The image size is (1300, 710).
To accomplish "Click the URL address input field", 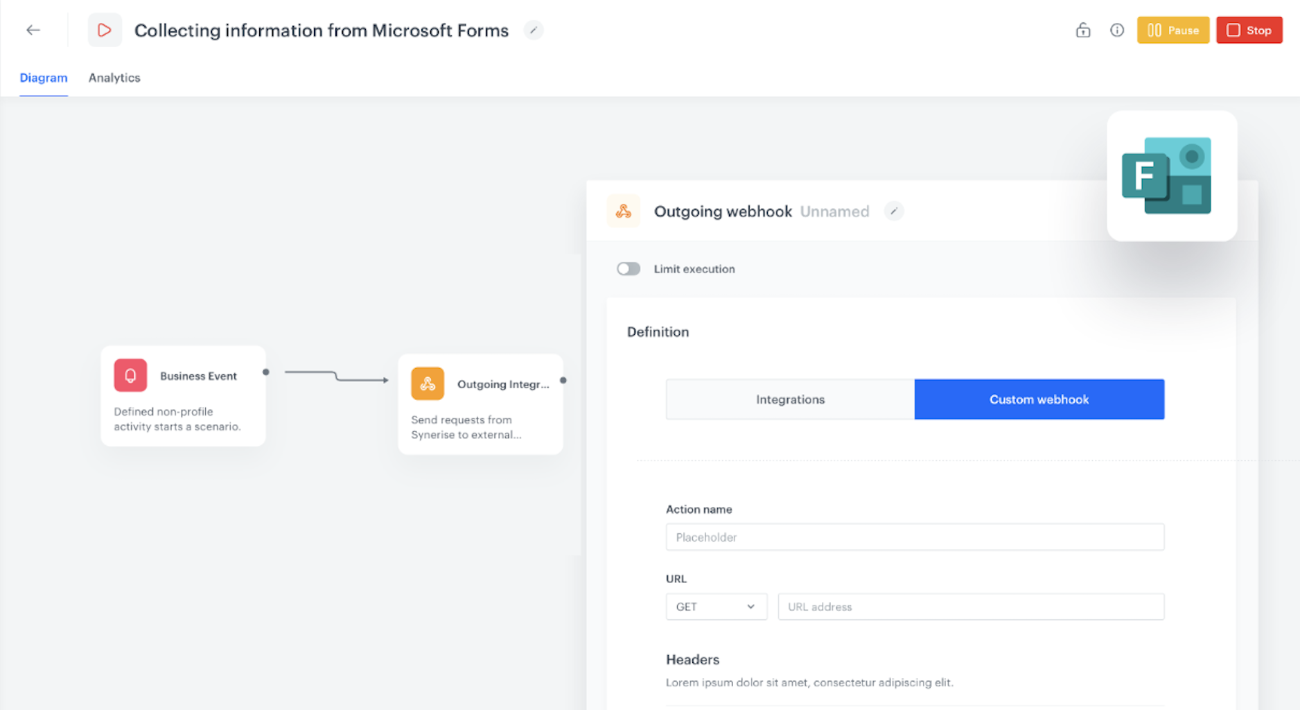I will pos(969,606).
